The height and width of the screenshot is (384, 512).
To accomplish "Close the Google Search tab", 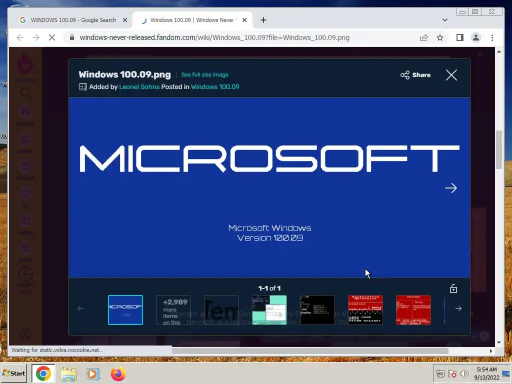I will [124, 20].
